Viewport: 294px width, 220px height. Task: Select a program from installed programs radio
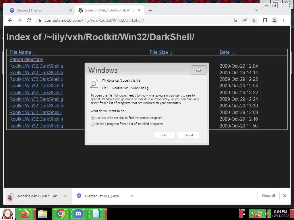coord(93,124)
